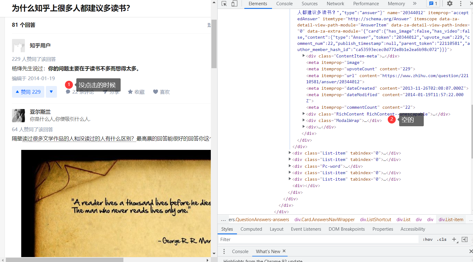Expand the ContentItem-meta div node

(x=303, y=56)
